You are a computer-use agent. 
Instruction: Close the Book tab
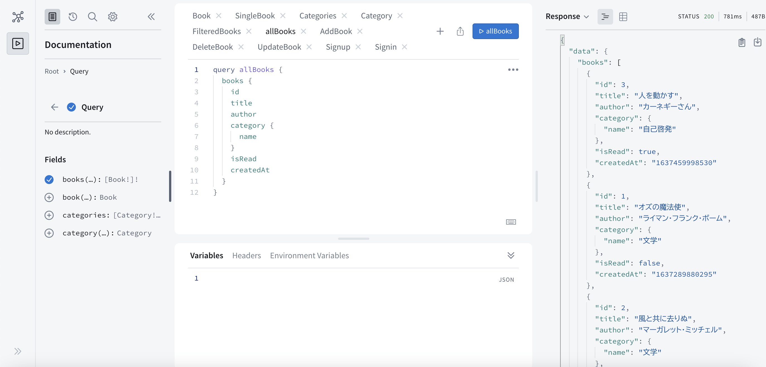pos(219,15)
